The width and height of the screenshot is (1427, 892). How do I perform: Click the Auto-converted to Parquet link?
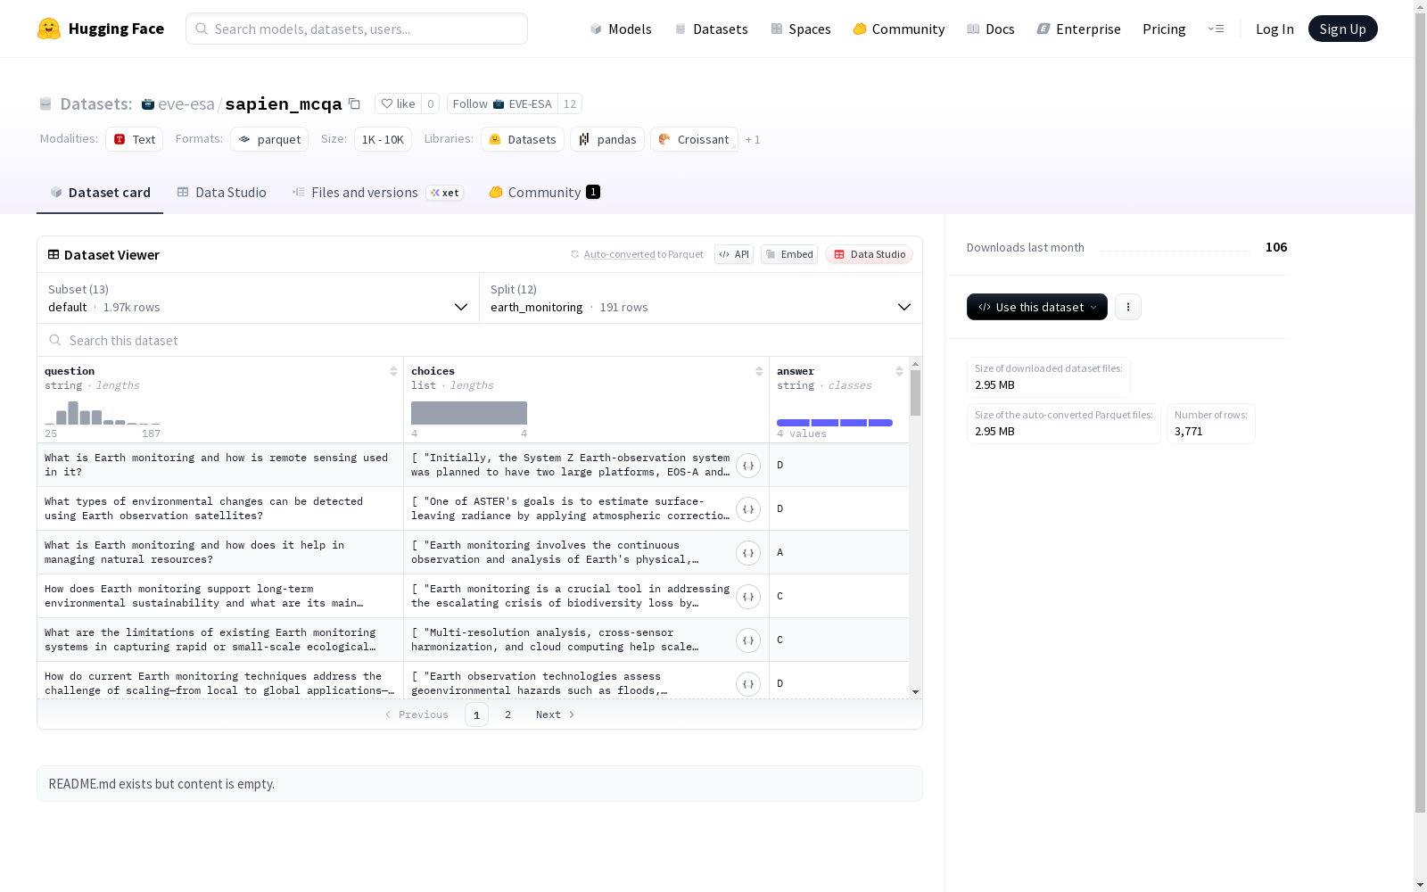click(x=643, y=254)
